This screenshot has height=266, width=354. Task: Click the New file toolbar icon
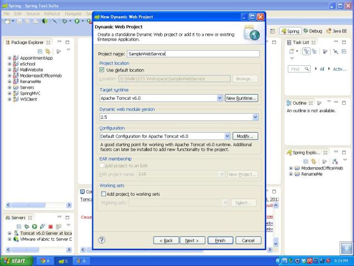[x=7, y=21]
